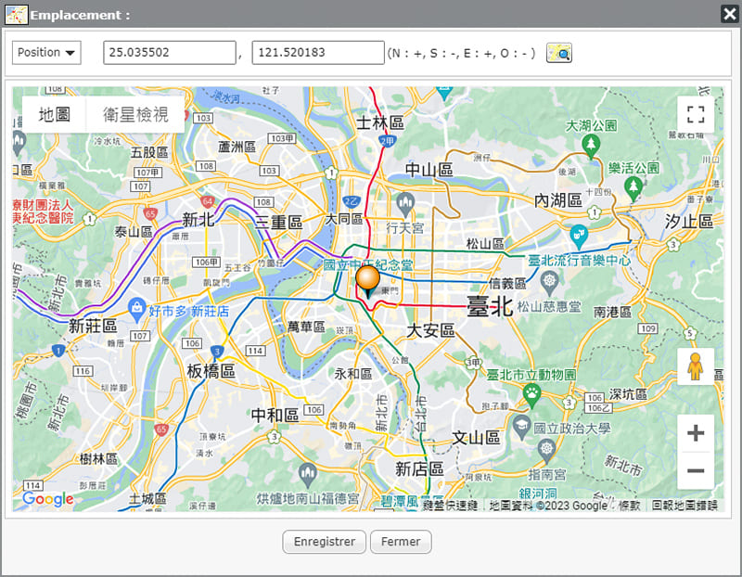Click the 好市多 新莊店 shopping marker
The image size is (742, 577).
pos(136,310)
